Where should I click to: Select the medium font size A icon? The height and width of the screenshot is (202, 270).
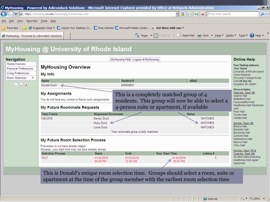pyautogui.click(x=21, y=85)
